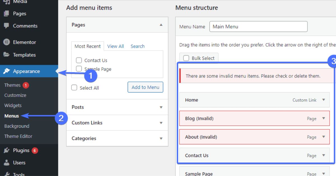Viewport: 336px width, 176px height.
Task: Expand the Categories section
Action: [161, 139]
